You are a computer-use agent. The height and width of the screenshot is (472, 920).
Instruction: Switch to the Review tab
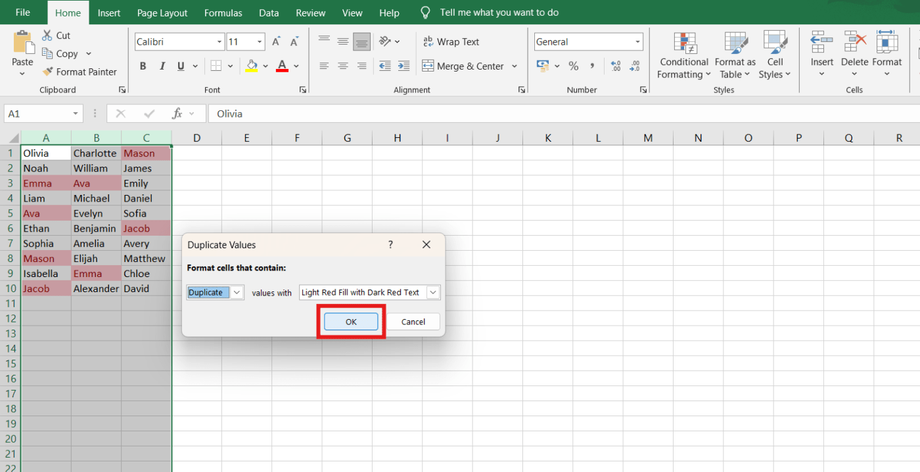point(310,12)
